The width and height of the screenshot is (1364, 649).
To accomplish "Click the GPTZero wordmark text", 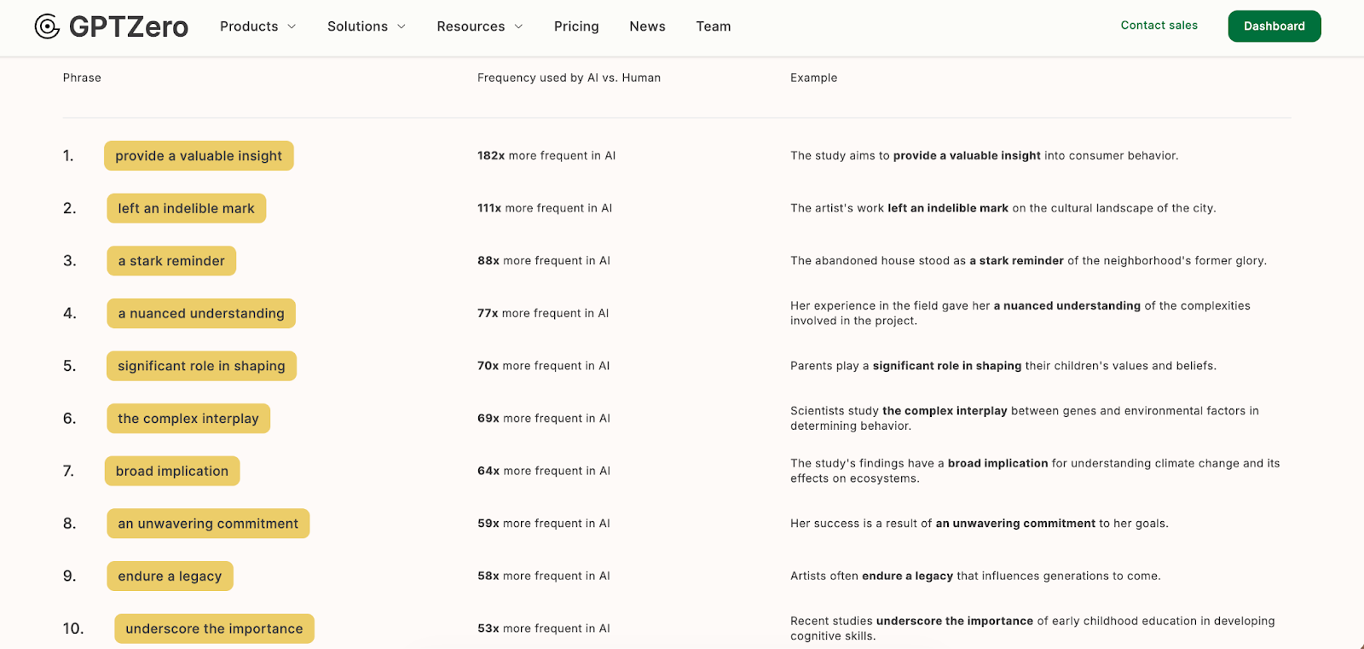I will (x=129, y=27).
